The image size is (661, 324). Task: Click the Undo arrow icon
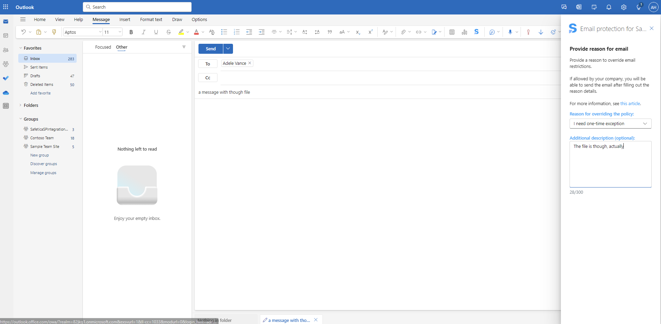coord(23,32)
